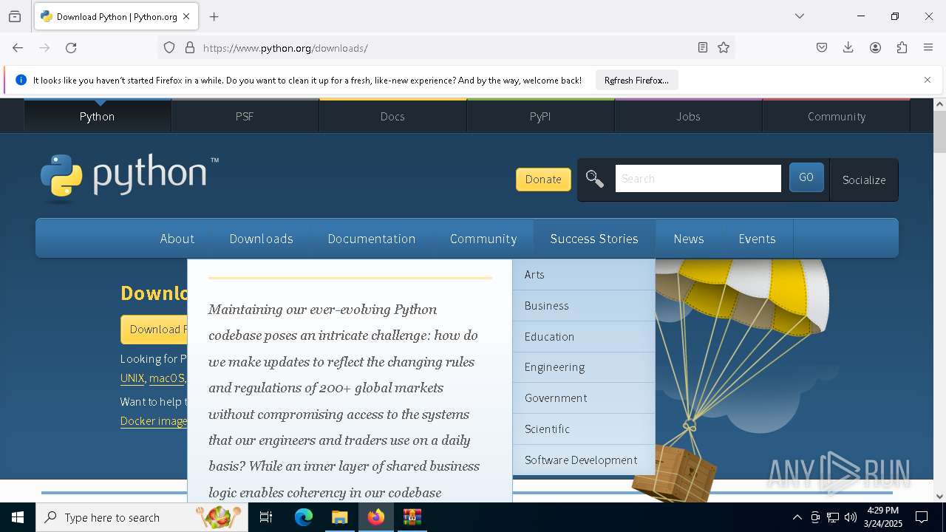This screenshot has height=532, width=946.
Task: Select the PSF top-level tab
Action: 245,116
